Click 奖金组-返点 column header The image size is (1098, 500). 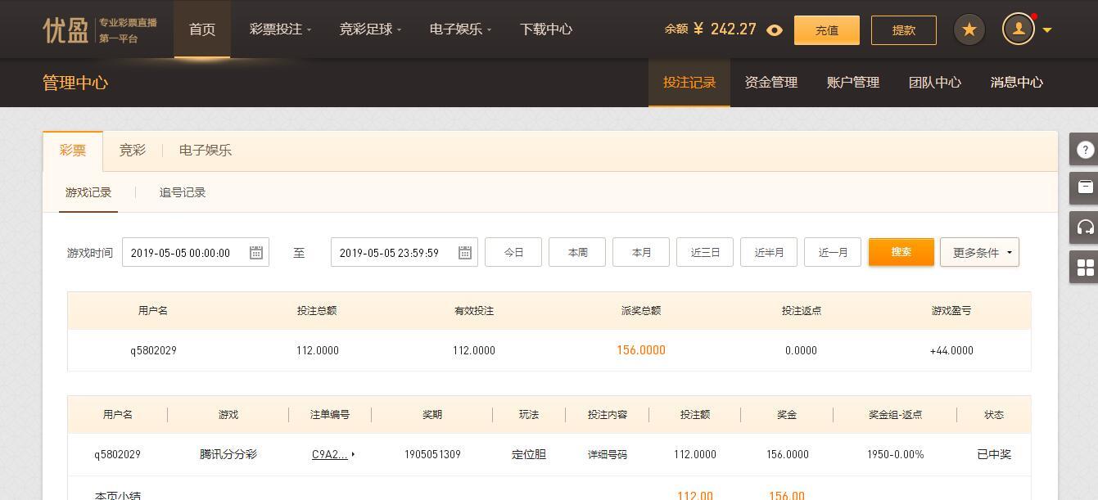point(896,415)
